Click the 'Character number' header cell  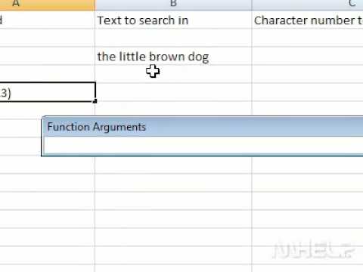click(x=307, y=20)
